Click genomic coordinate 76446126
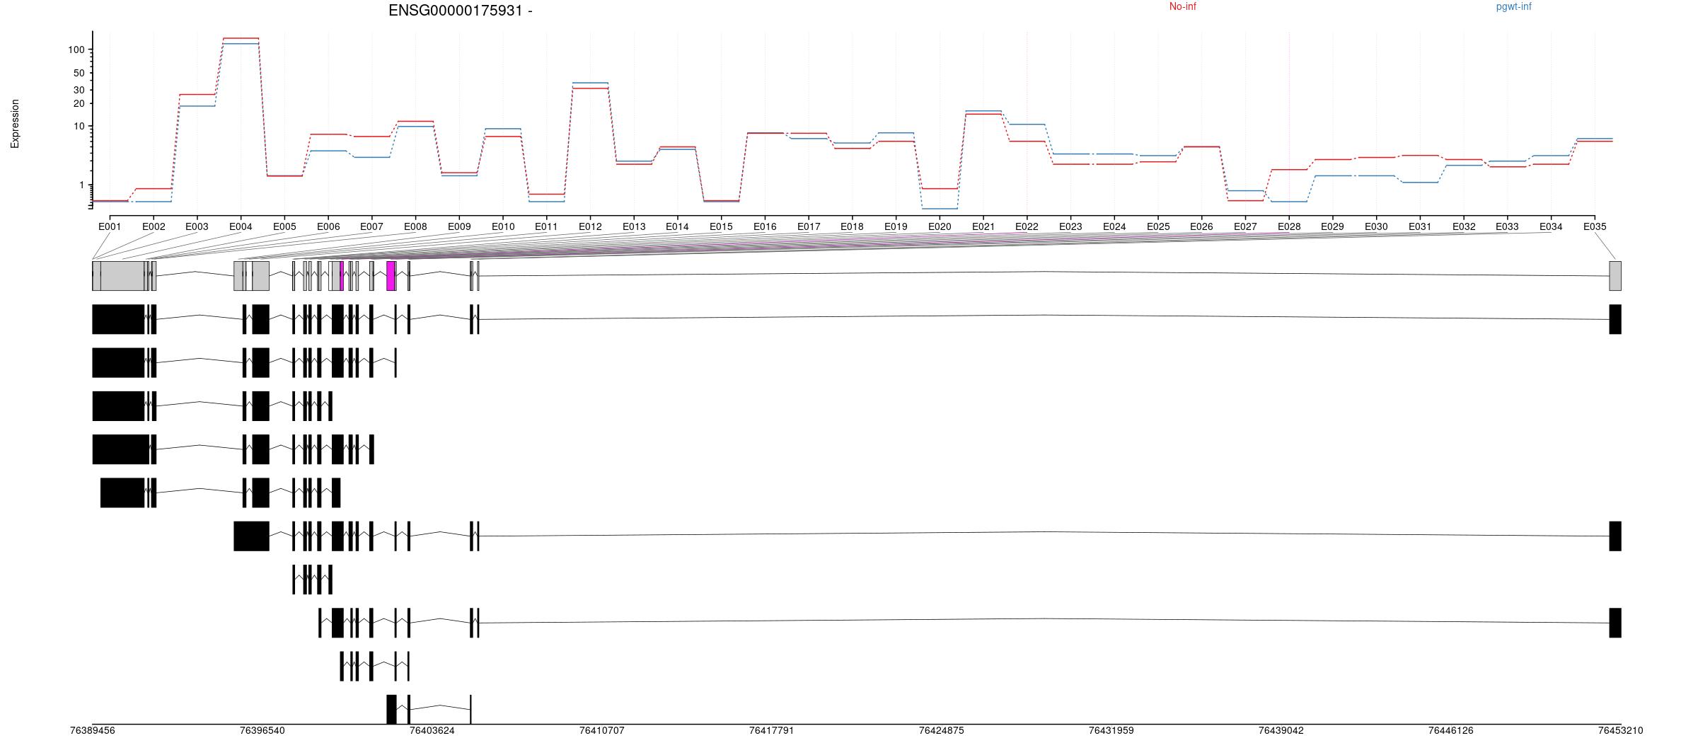Image resolution: width=1698 pixels, height=743 pixels. [1451, 730]
